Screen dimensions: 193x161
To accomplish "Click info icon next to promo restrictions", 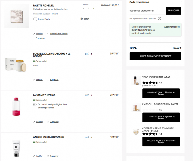I will [x=159, y=18].
